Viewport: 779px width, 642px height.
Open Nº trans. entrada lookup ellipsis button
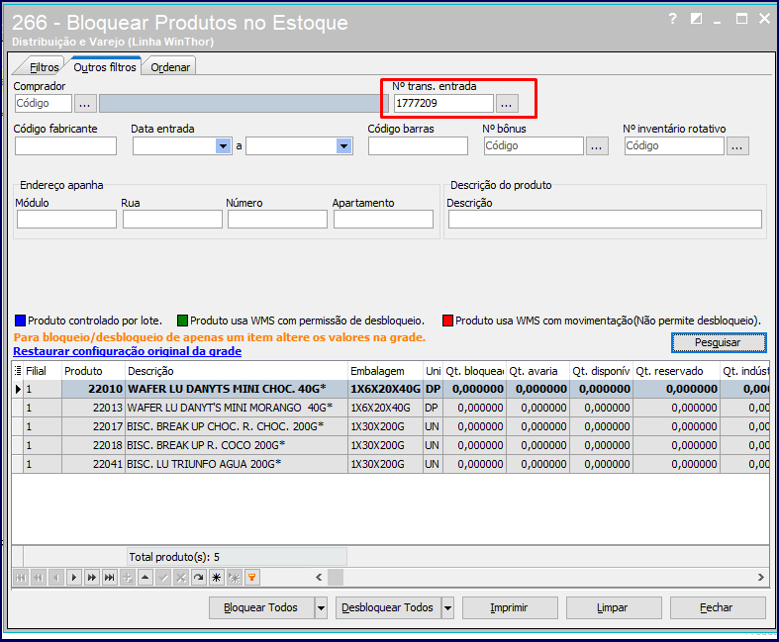click(507, 104)
